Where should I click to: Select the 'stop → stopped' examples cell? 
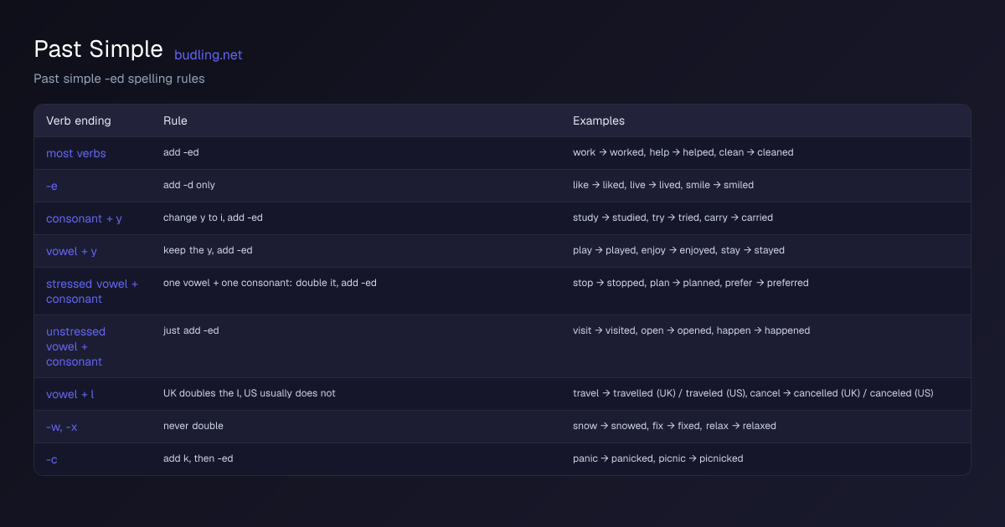691,283
